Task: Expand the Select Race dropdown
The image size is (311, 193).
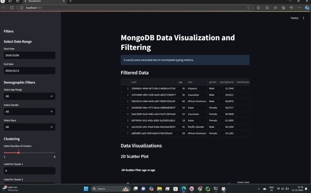Action: coord(30,127)
